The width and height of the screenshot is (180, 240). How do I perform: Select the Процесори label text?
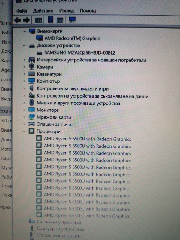[x=49, y=131]
